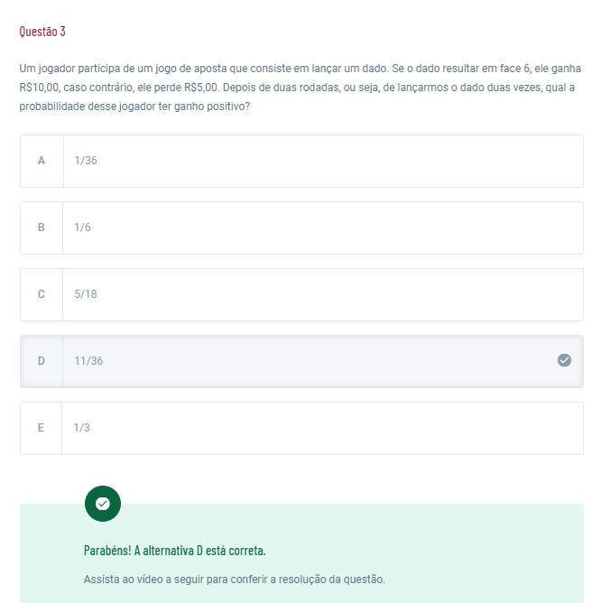
Task: Click the letter D option label
Action: (42, 361)
